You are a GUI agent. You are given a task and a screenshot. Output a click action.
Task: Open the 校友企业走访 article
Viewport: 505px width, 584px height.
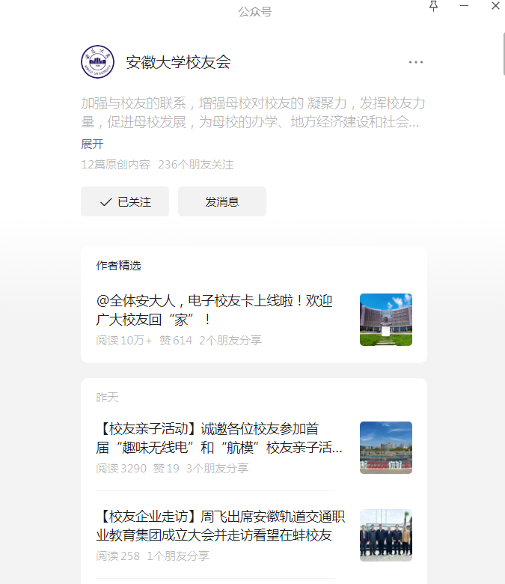(x=221, y=526)
